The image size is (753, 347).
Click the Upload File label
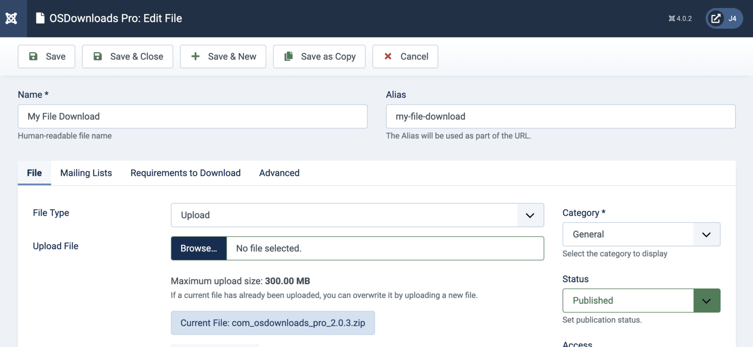(56, 246)
